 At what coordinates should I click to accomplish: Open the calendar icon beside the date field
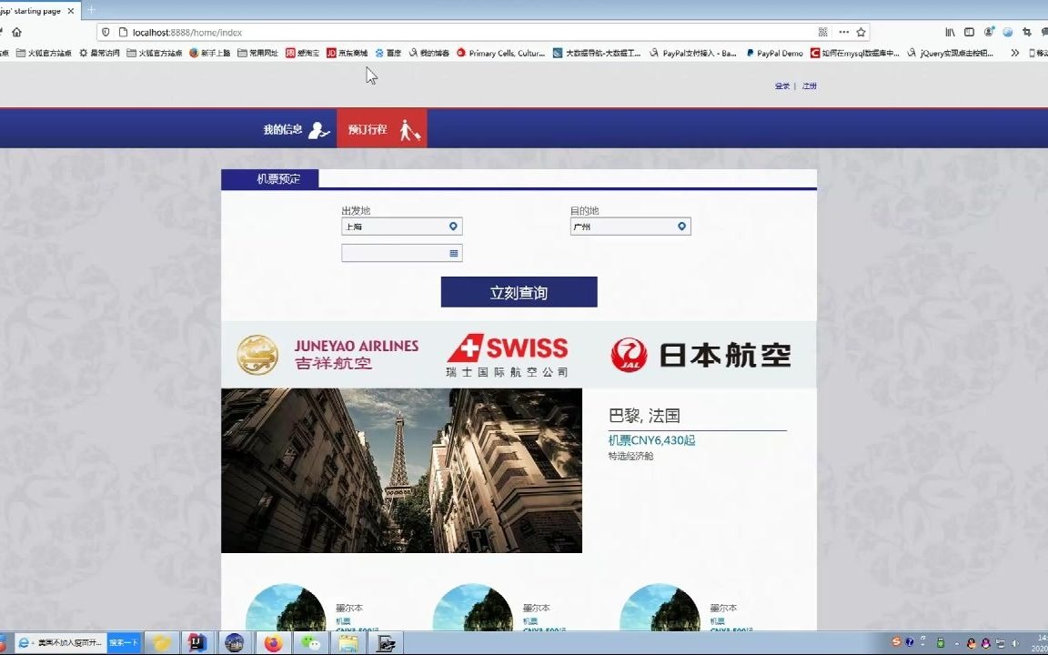tap(453, 253)
